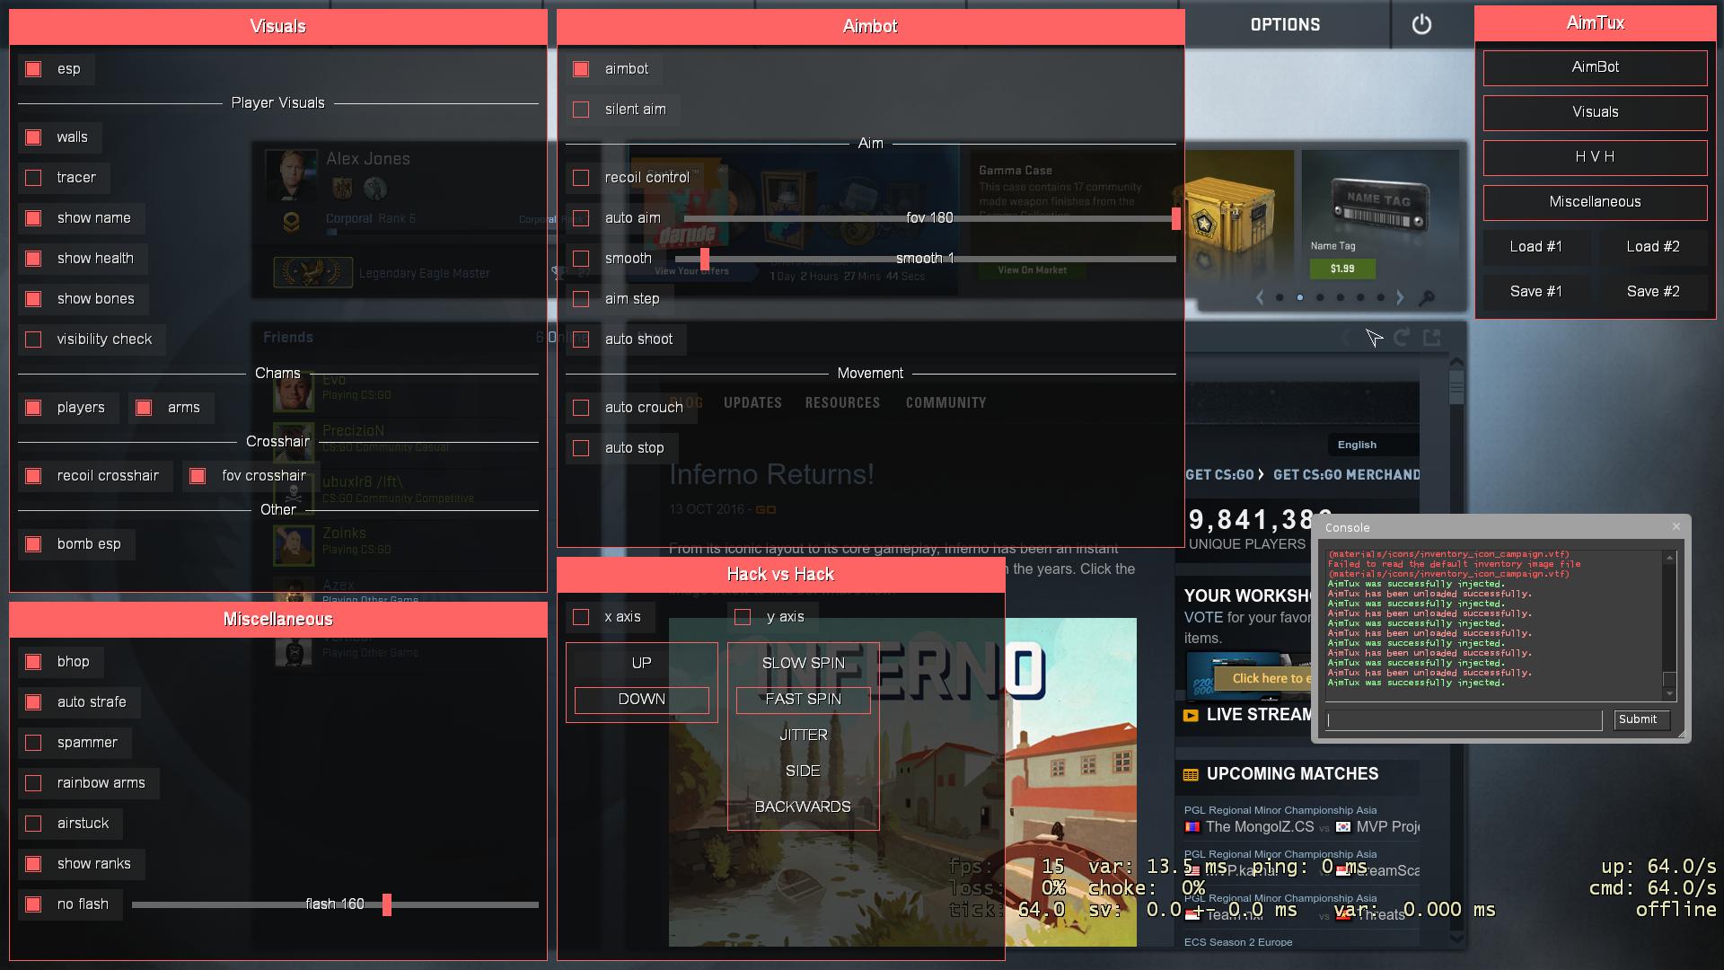1724x970 pixels.
Task: Enable the silent aim checkbox
Action: 581,110
